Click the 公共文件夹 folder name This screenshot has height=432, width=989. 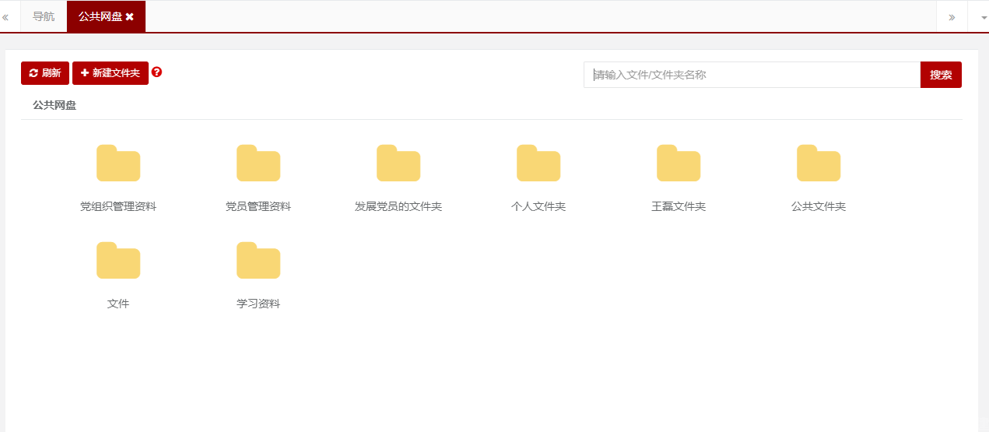pyautogui.click(x=819, y=206)
